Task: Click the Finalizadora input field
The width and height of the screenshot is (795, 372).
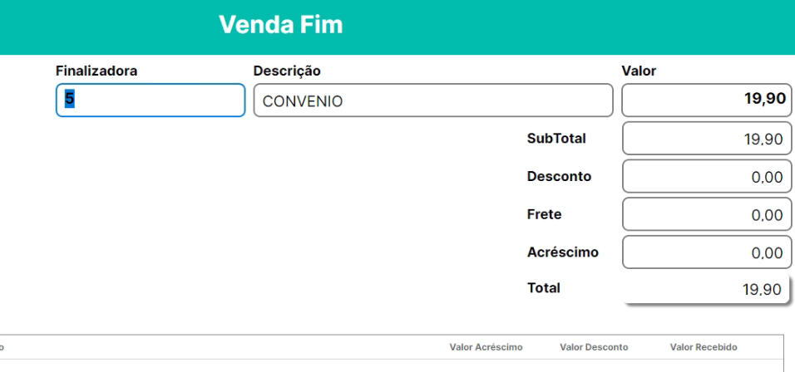Action: 150,100
